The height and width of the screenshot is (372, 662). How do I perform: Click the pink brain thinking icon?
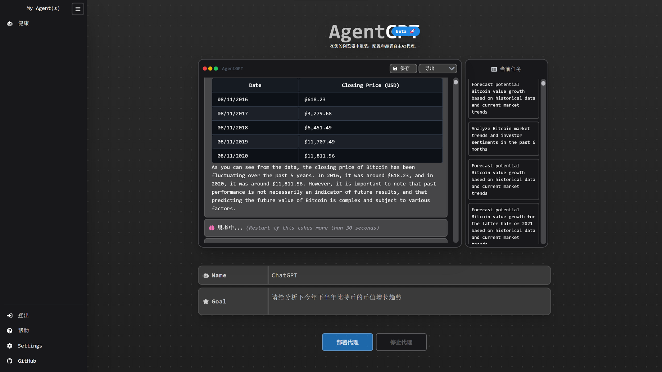pos(212,228)
